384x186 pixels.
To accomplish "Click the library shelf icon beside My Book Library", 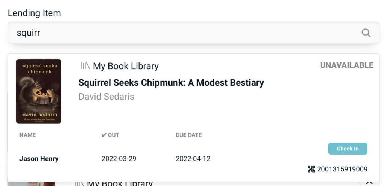I will 85,66.
